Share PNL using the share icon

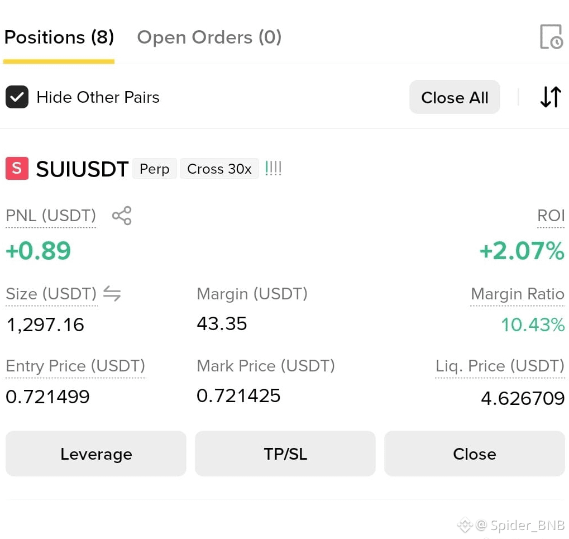click(122, 216)
